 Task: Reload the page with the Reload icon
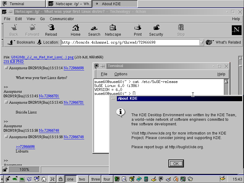pos(51,28)
